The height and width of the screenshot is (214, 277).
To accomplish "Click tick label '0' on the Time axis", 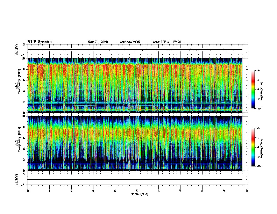I will (28, 191).
